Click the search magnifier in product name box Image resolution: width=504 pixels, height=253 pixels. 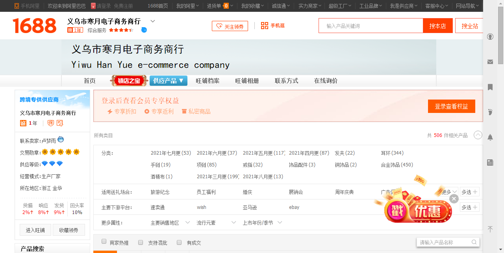pyautogui.click(x=474, y=242)
